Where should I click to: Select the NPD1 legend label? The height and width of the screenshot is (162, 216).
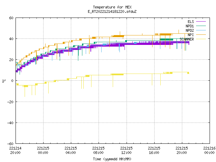pyautogui.click(x=190, y=26)
